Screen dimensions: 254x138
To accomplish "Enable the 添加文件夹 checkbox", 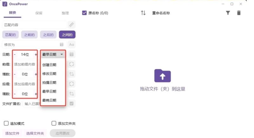I will tap(54, 123).
